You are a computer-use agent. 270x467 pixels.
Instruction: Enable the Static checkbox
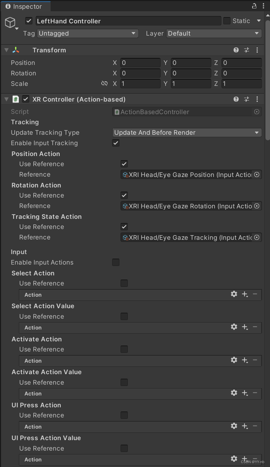pos(227,21)
